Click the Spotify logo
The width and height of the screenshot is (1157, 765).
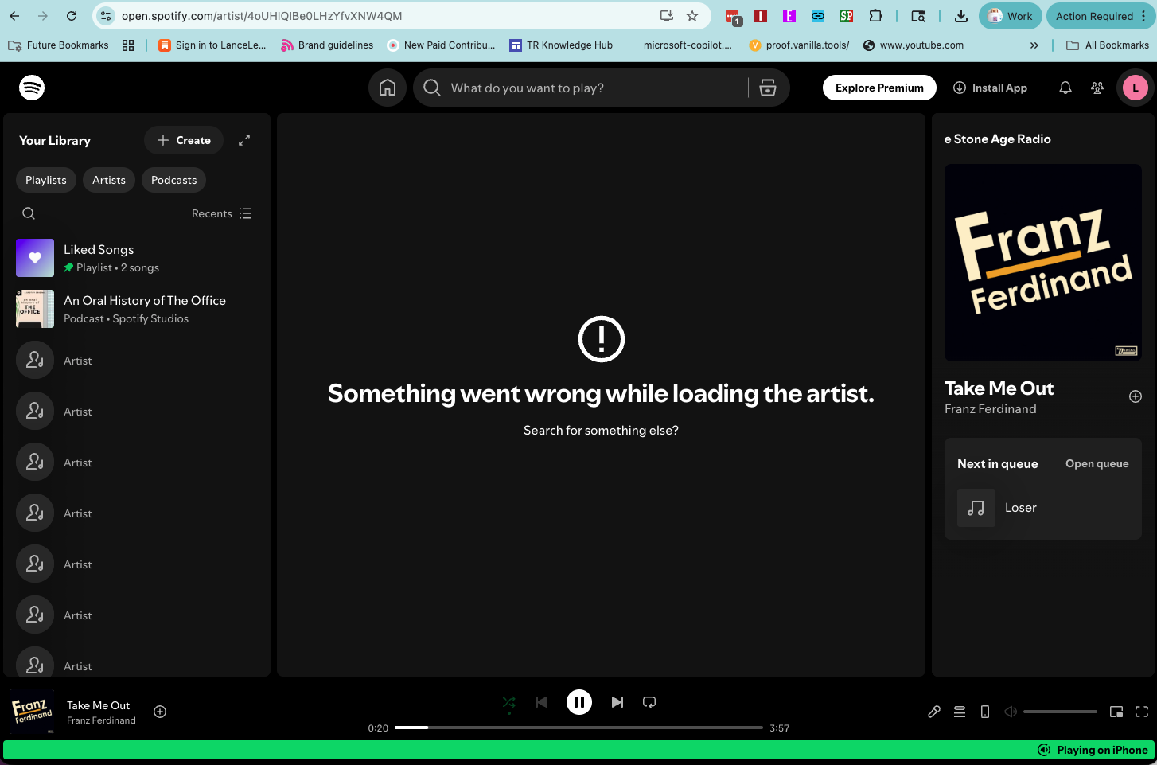pos(32,88)
